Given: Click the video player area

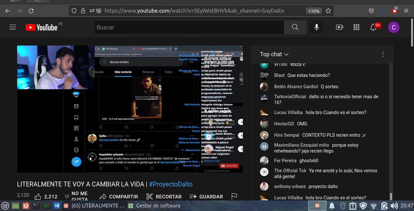Looking at the screenshot, I should click(x=130, y=109).
